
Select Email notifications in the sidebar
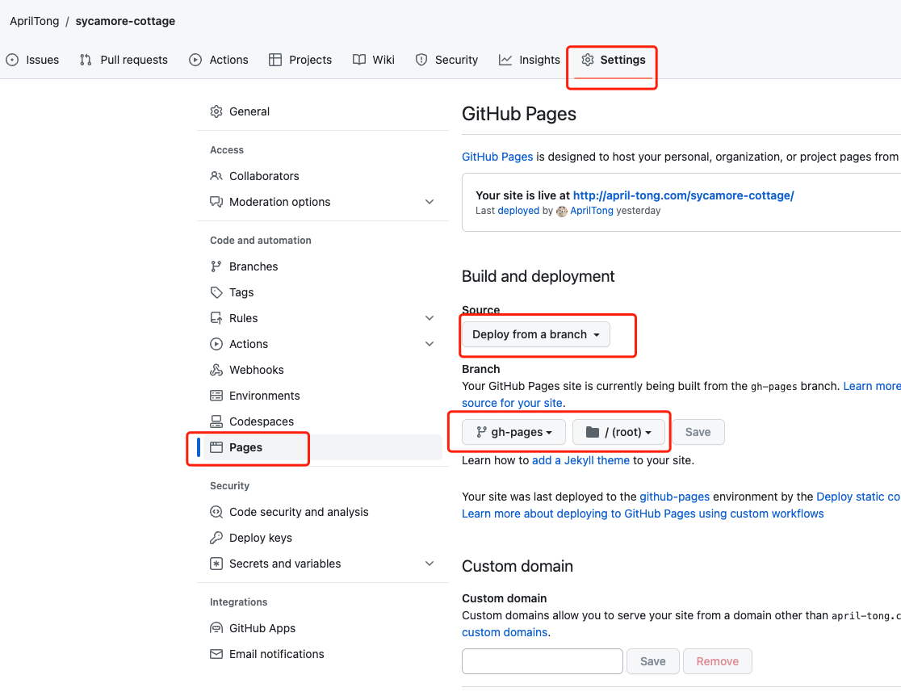point(322,654)
